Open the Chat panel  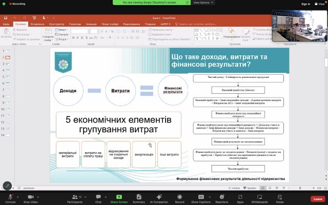point(98,197)
